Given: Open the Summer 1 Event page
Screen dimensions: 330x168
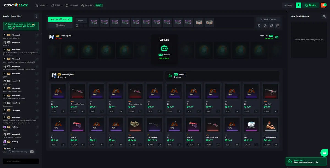Looking at the screenshot, I should click(x=92, y=5).
